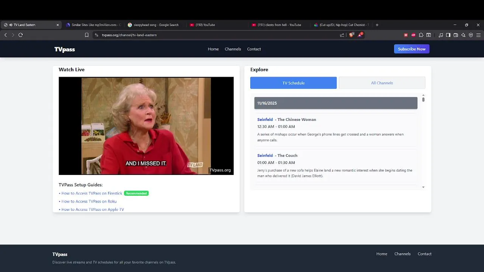Open site settings icon beside tvpass.org URL
This screenshot has height=272, width=484.
pos(96,35)
